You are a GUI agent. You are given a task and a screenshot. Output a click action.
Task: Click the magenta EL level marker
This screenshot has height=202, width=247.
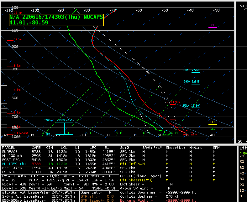pos(213,26)
